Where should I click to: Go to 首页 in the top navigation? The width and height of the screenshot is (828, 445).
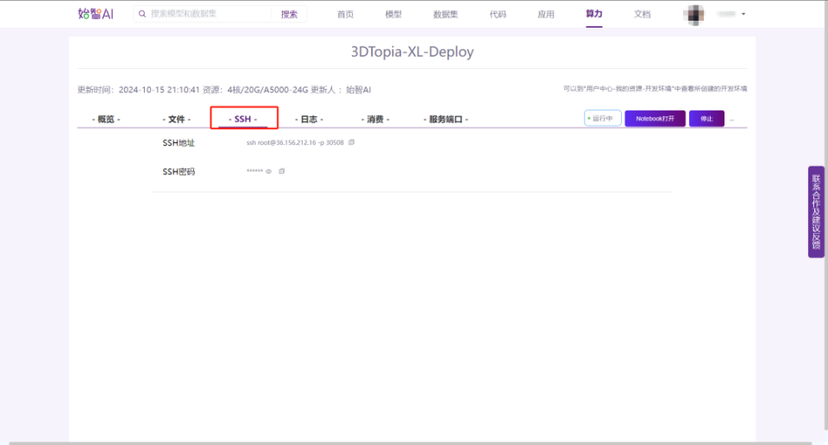(345, 15)
